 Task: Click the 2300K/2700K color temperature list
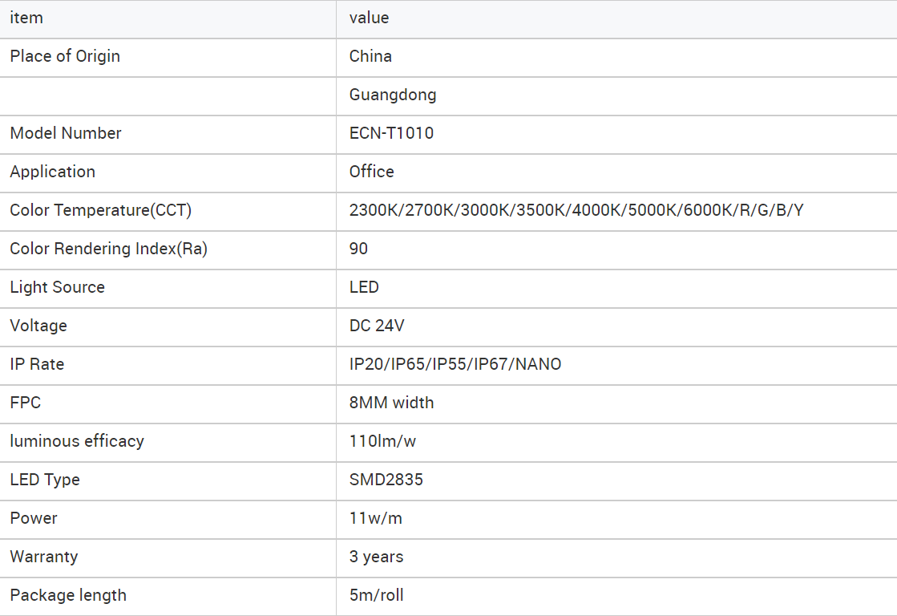576,210
